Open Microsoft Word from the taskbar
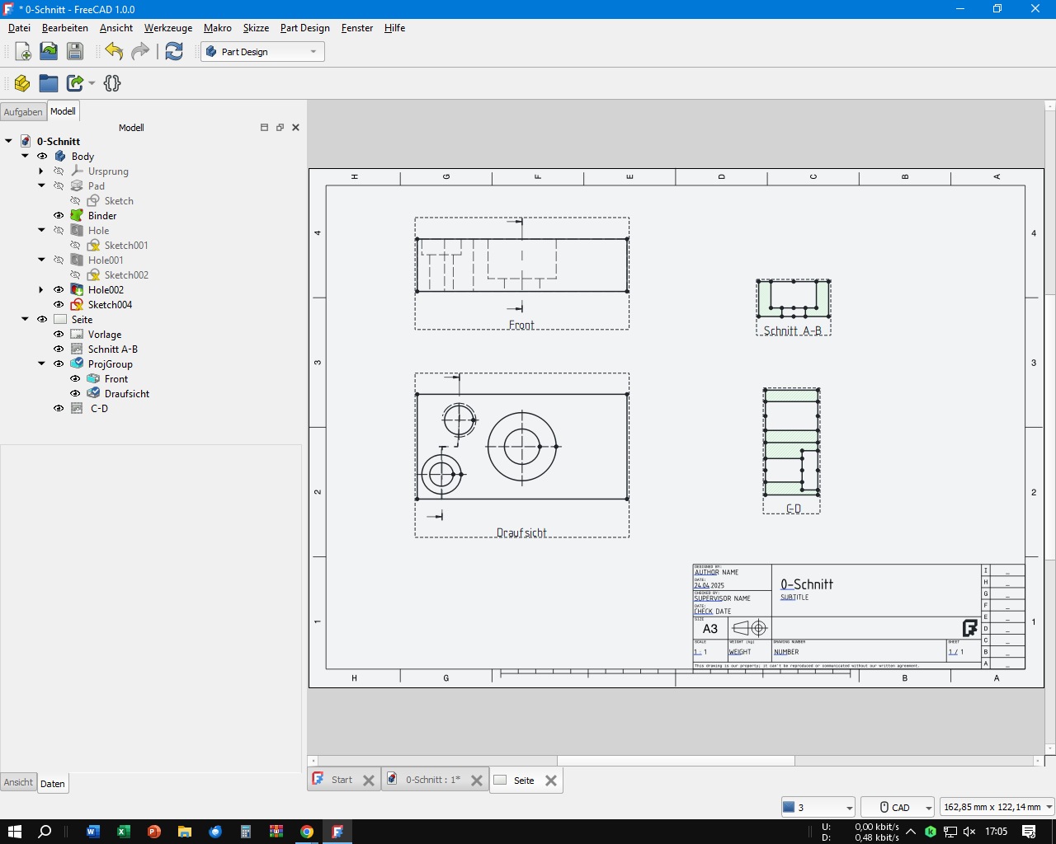 click(92, 831)
